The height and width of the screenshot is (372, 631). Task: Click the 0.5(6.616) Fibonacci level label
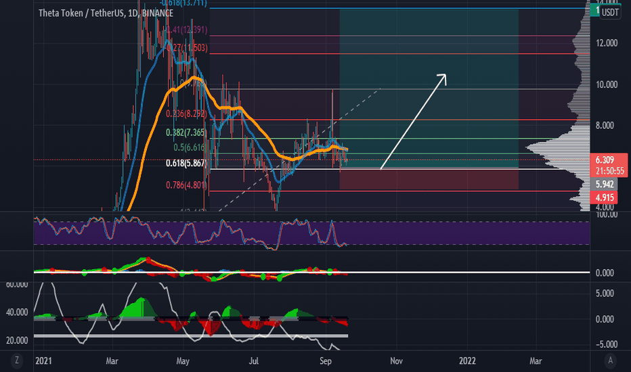189,147
